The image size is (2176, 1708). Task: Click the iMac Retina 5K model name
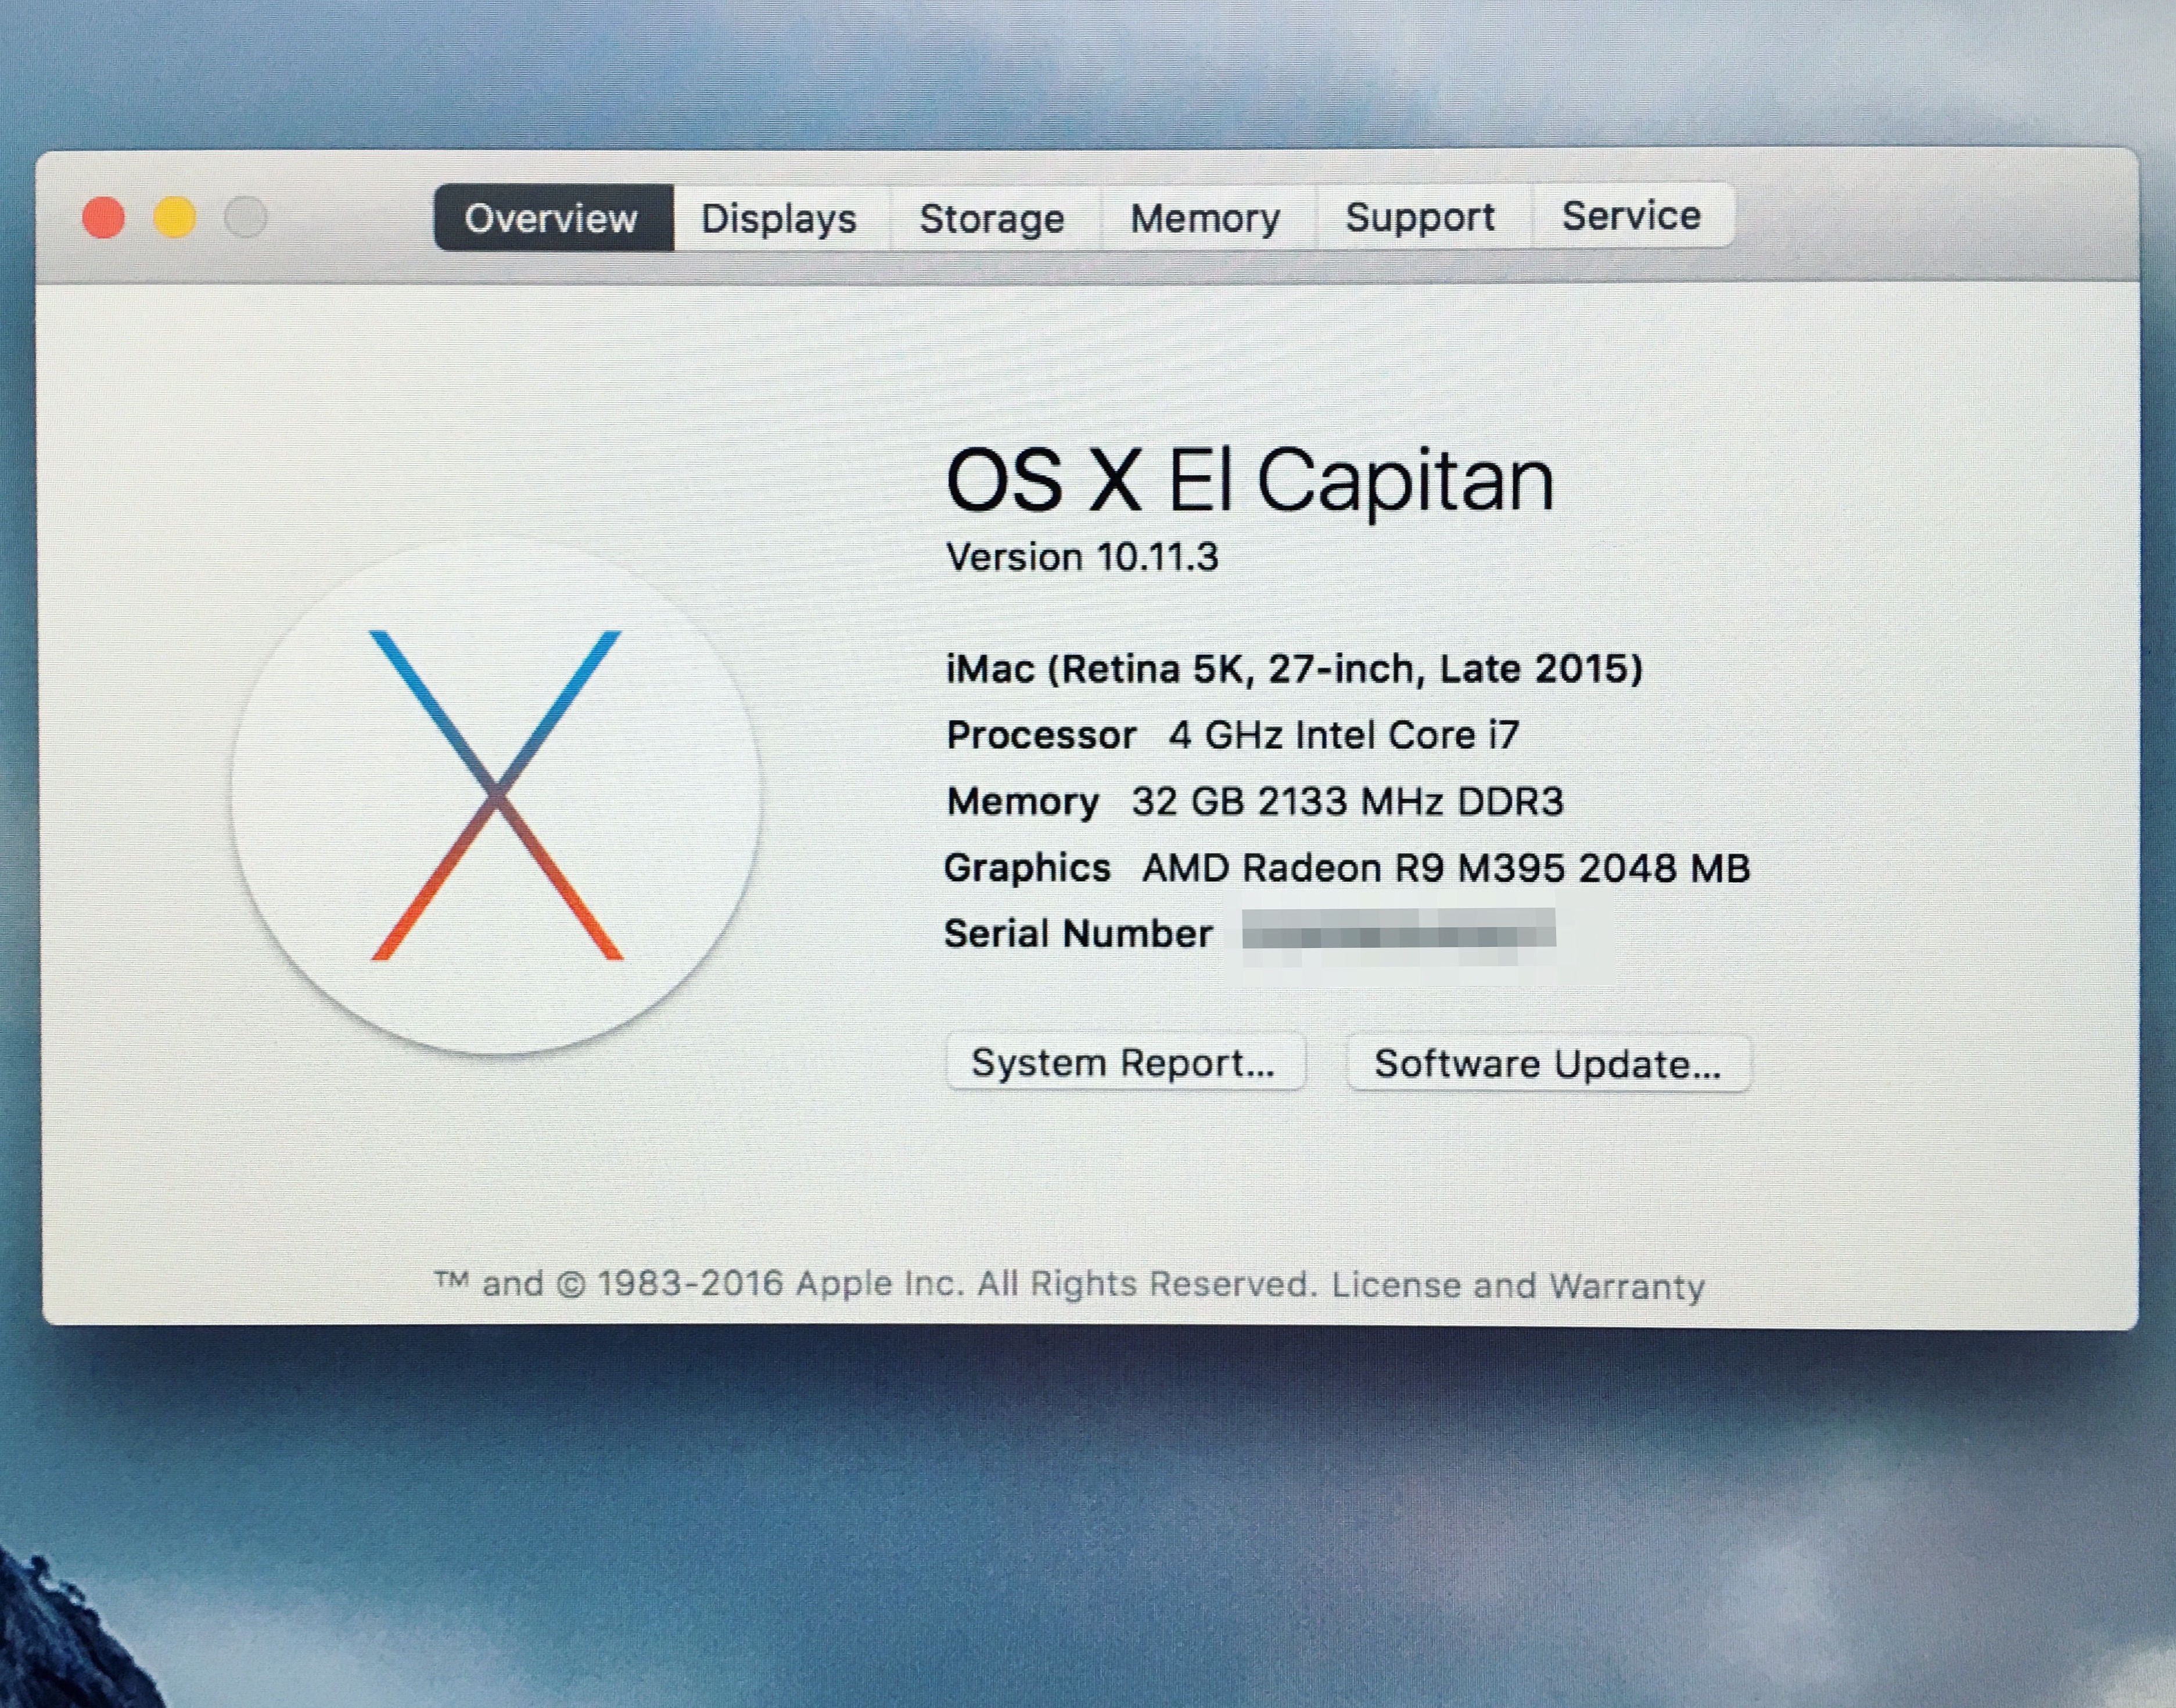click(1294, 668)
